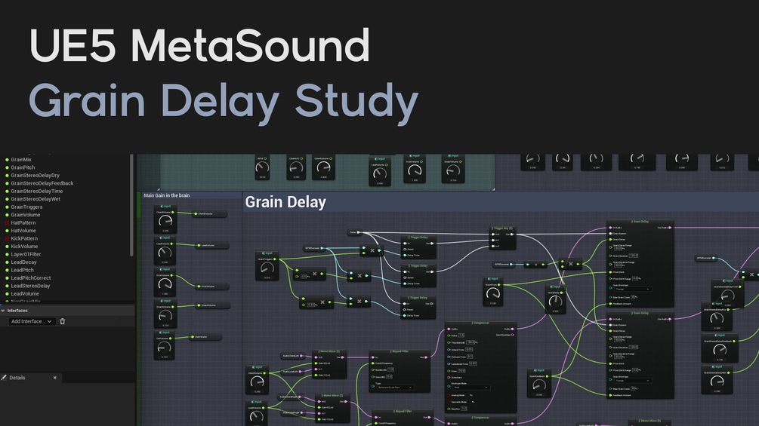Select the upper Mono Mixer (2) node header
This screenshot has height=426, width=759.
(329, 351)
